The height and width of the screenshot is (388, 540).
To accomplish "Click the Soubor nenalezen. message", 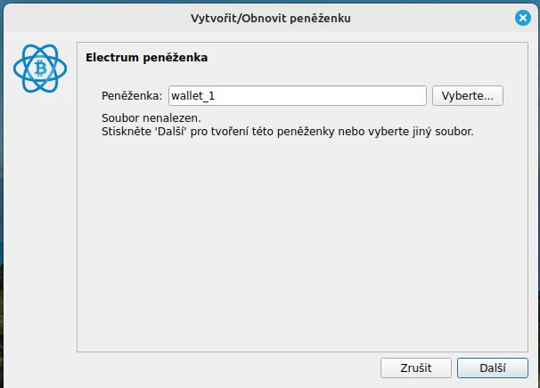I will [x=151, y=118].
